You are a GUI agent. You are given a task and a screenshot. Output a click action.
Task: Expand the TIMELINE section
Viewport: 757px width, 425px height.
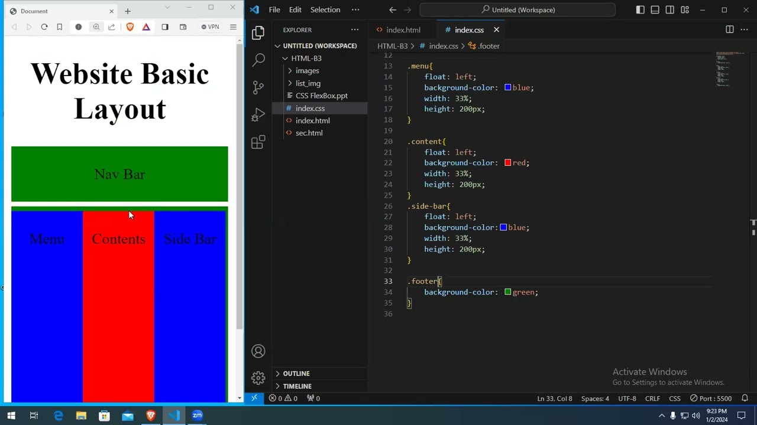pos(319,386)
